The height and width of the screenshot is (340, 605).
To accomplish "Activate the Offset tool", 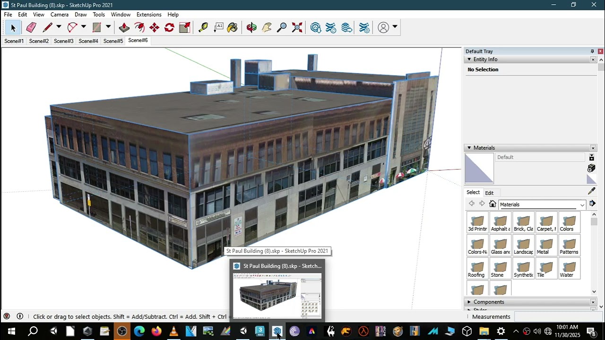I will [139, 28].
